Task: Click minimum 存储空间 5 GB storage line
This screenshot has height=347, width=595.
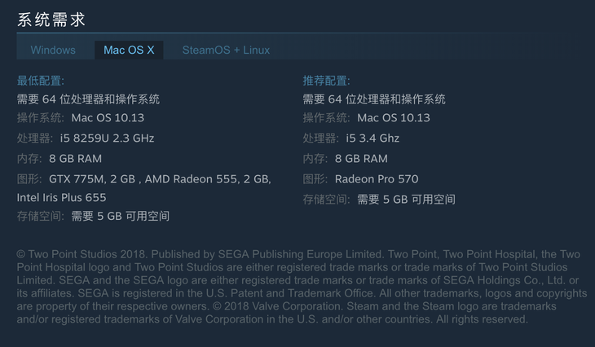Action: 93,216
